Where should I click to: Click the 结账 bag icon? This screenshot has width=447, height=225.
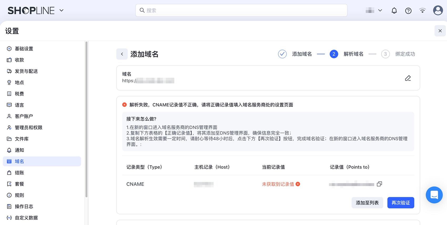point(9,173)
